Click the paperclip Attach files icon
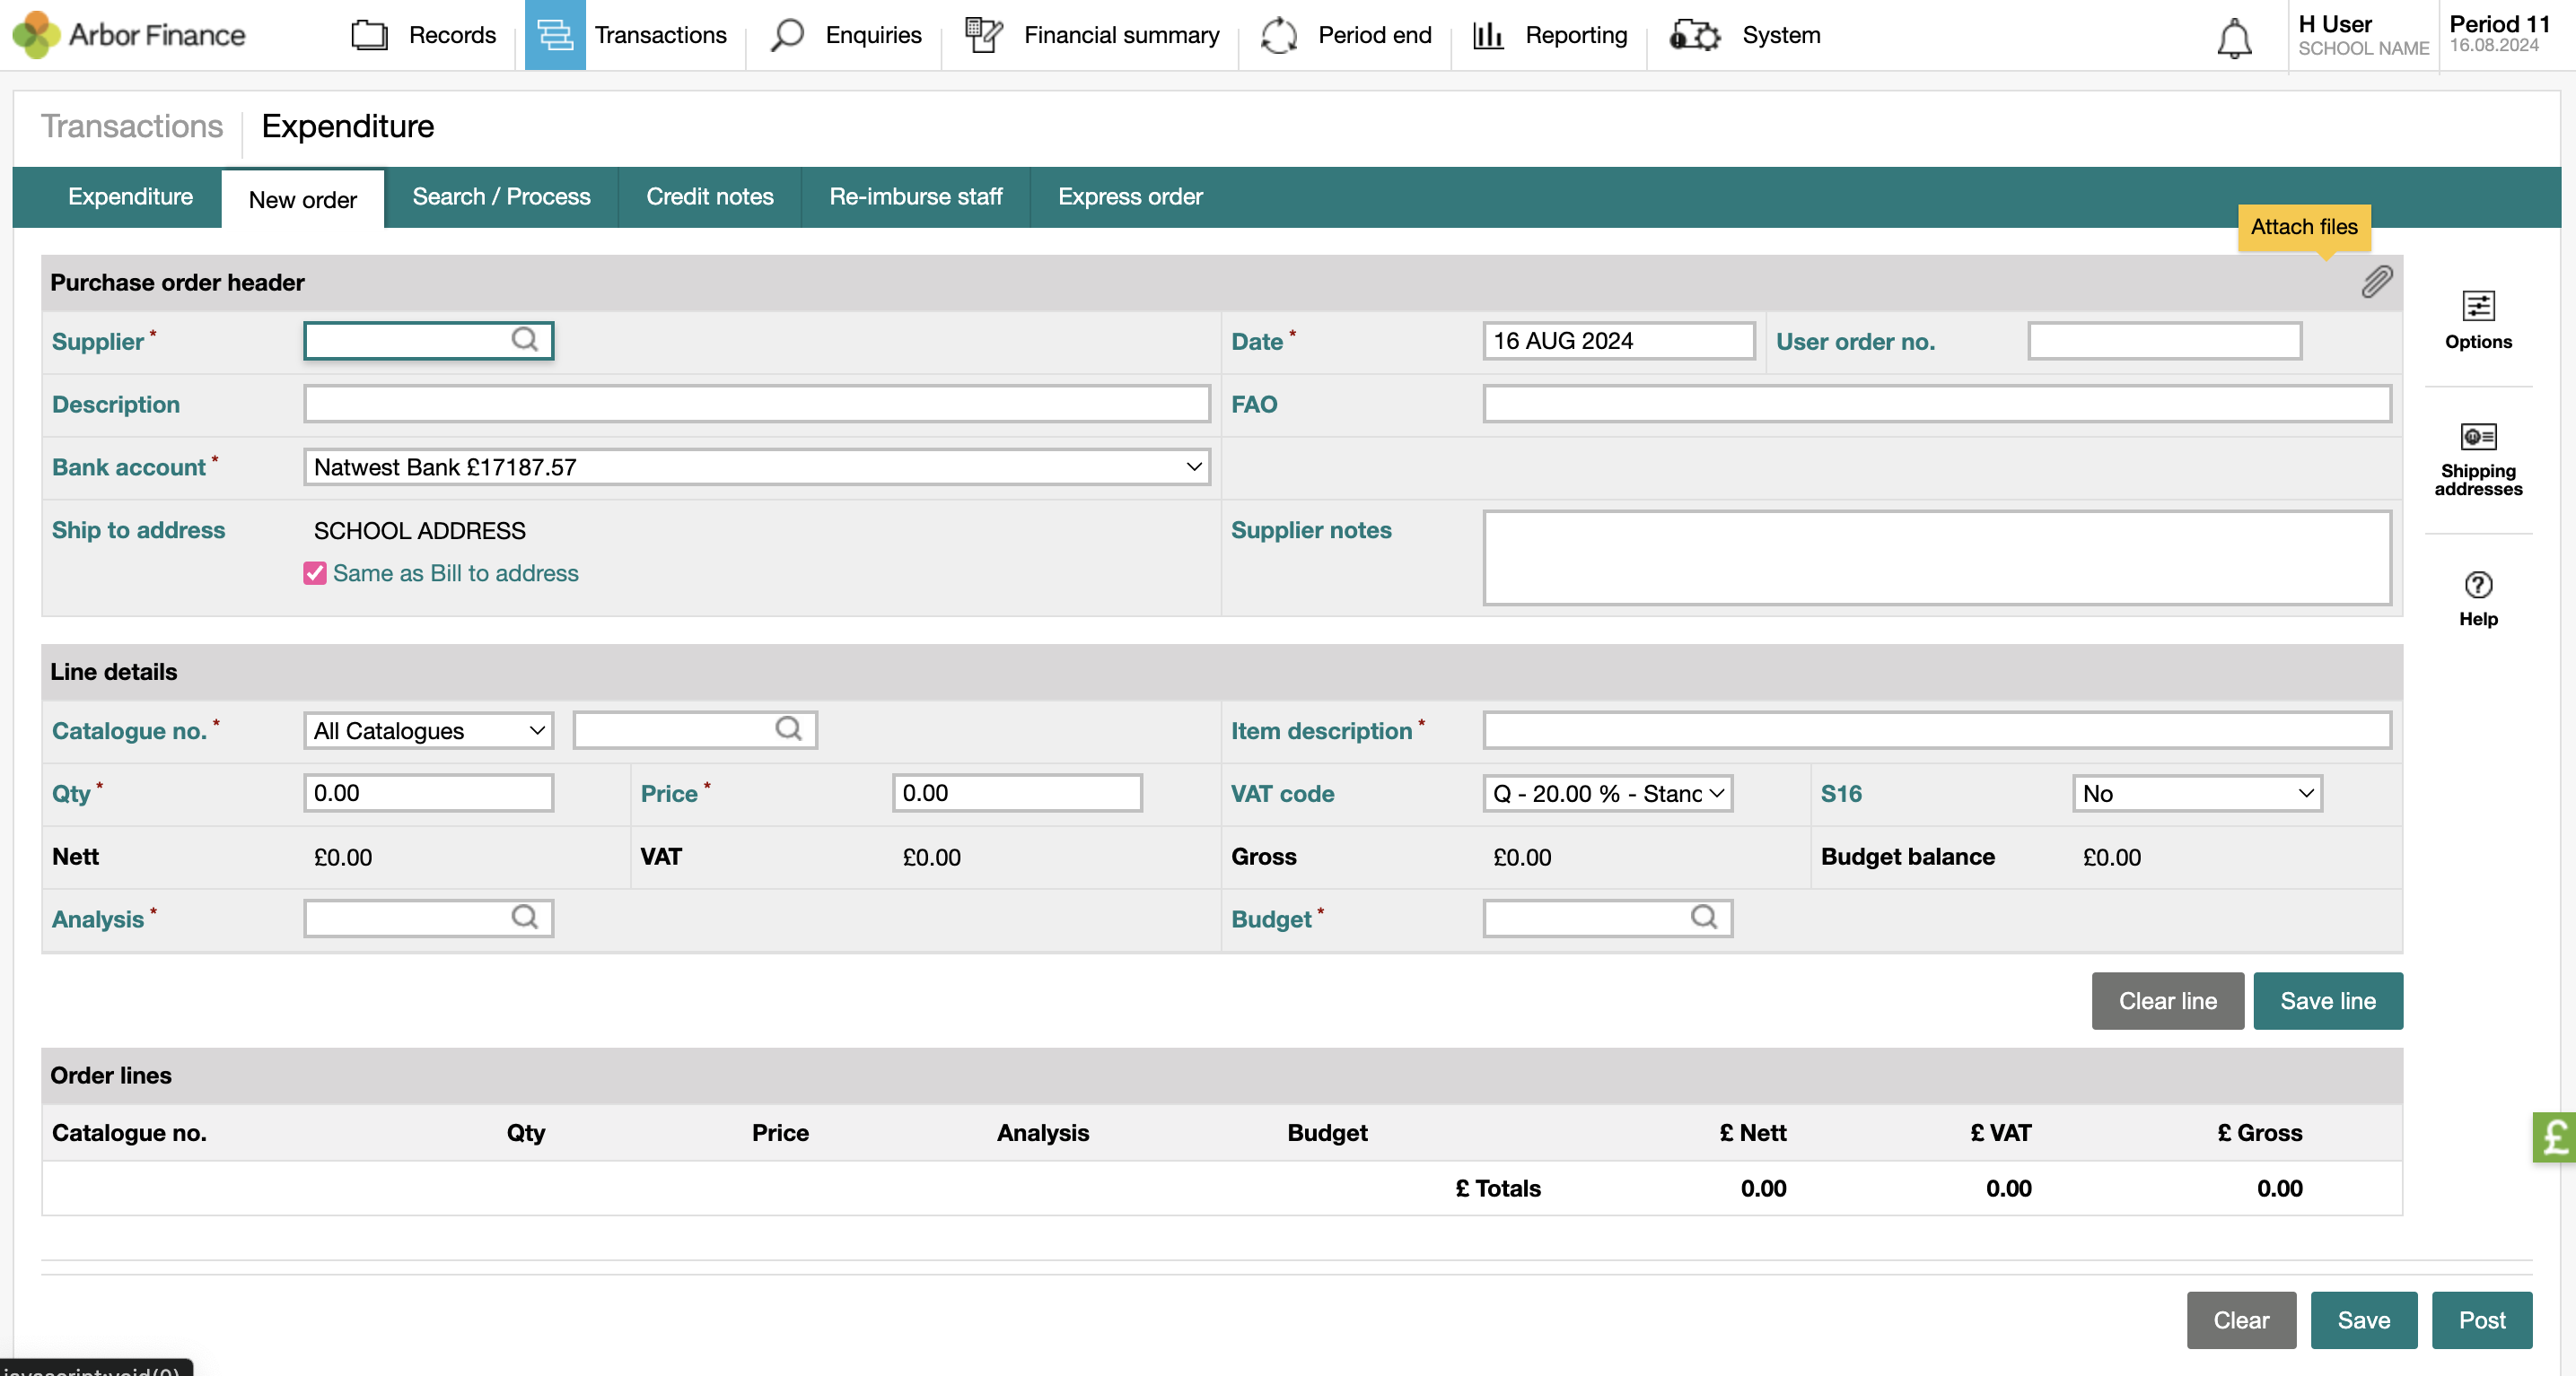 click(x=2376, y=283)
